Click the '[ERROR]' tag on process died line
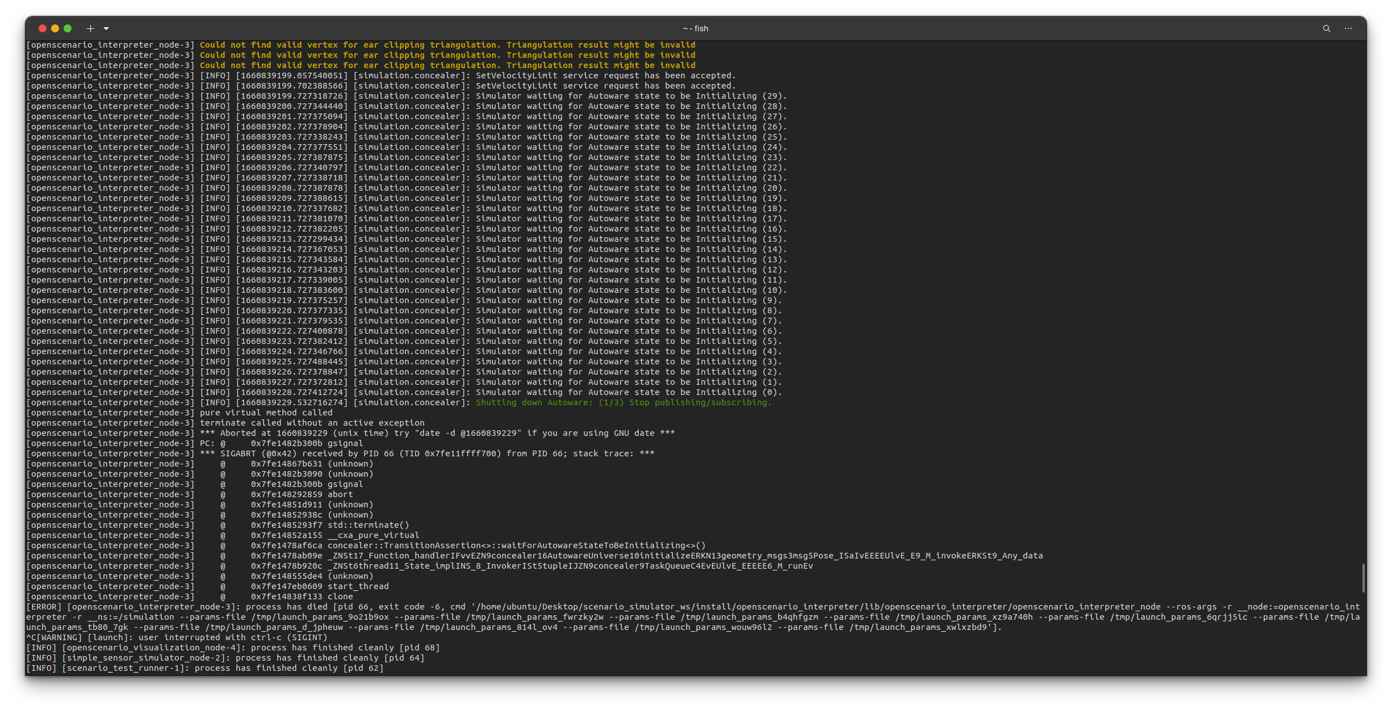Viewport: 1392px width, 710px height. [44, 607]
